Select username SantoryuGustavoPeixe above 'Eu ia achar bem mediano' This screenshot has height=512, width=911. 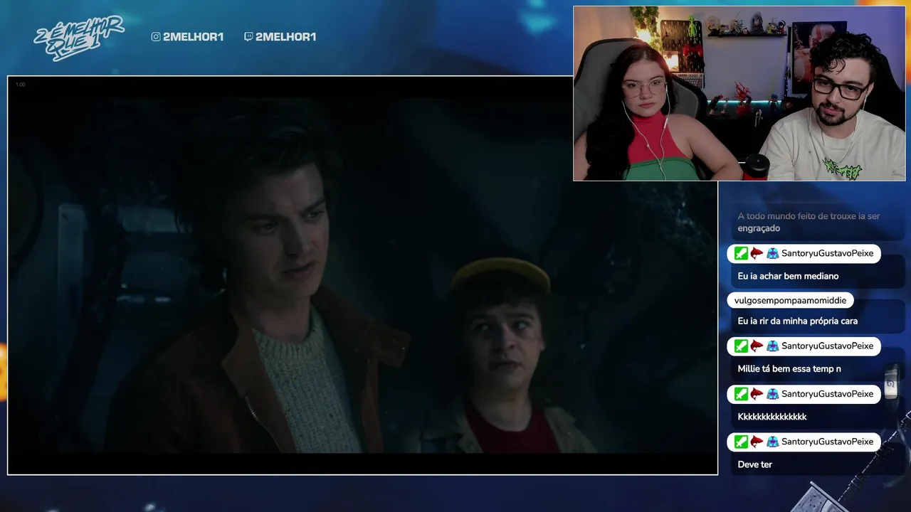(827, 254)
